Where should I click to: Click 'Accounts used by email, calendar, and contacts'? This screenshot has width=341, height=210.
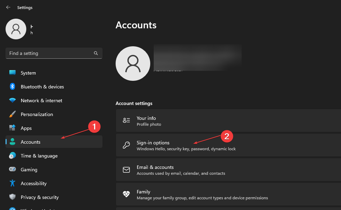tap(181, 173)
